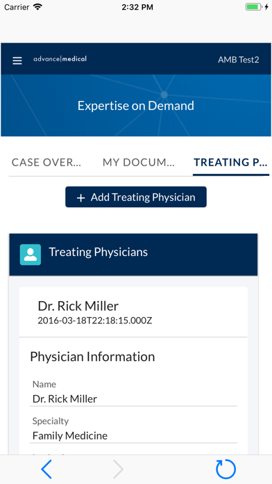Click the forward navigation arrow
This screenshot has width=272, height=484.
click(118, 469)
